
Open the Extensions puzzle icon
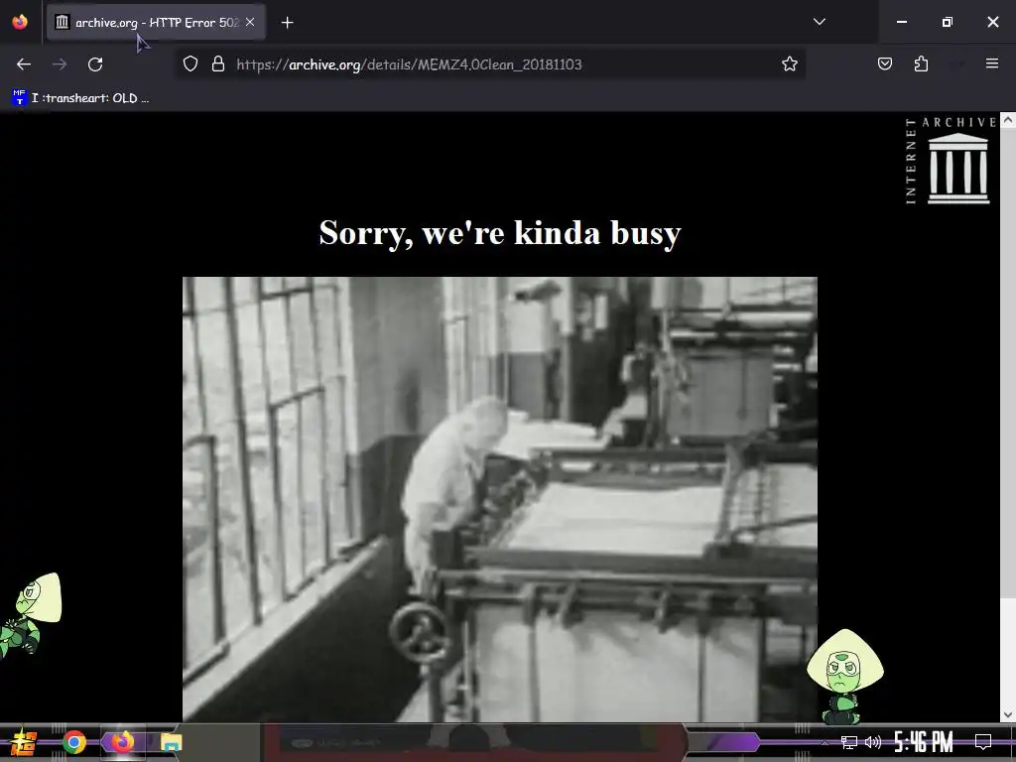922,64
